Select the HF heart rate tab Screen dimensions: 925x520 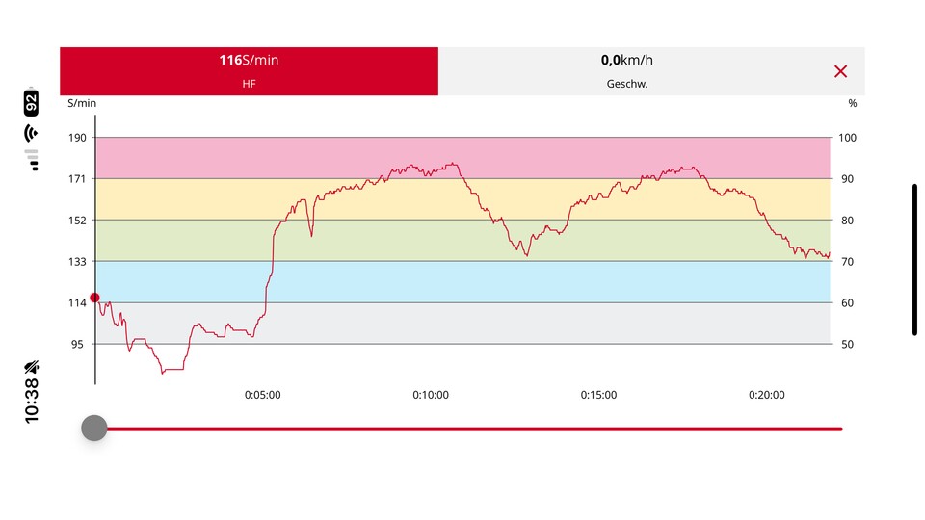(x=249, y=71)
